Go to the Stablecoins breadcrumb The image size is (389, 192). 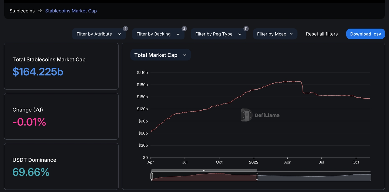tap(22, 11)
